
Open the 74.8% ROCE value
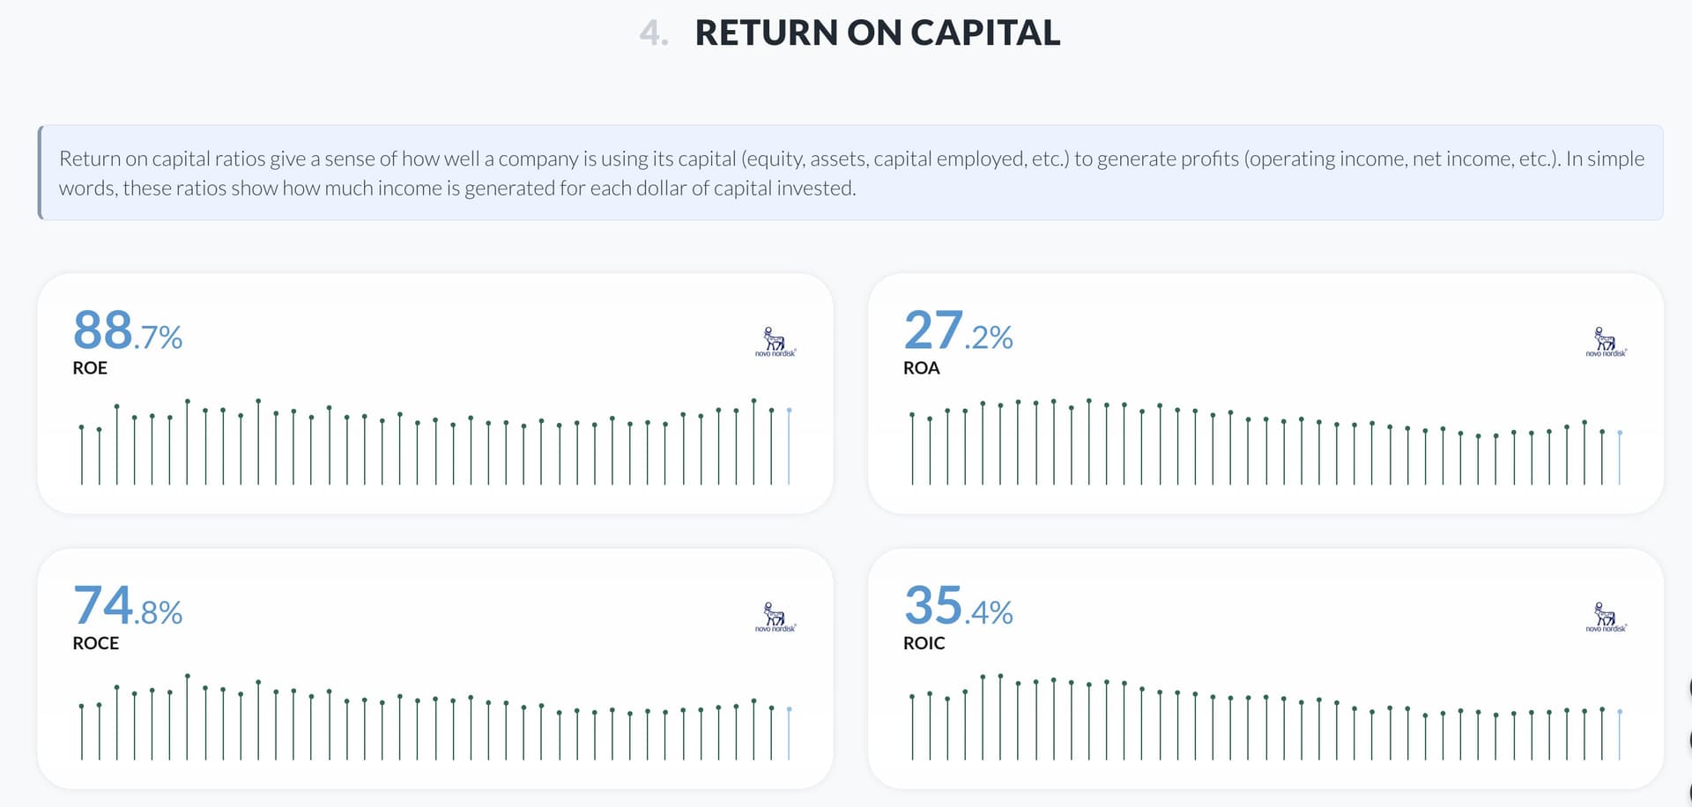[x=128, y=606]
